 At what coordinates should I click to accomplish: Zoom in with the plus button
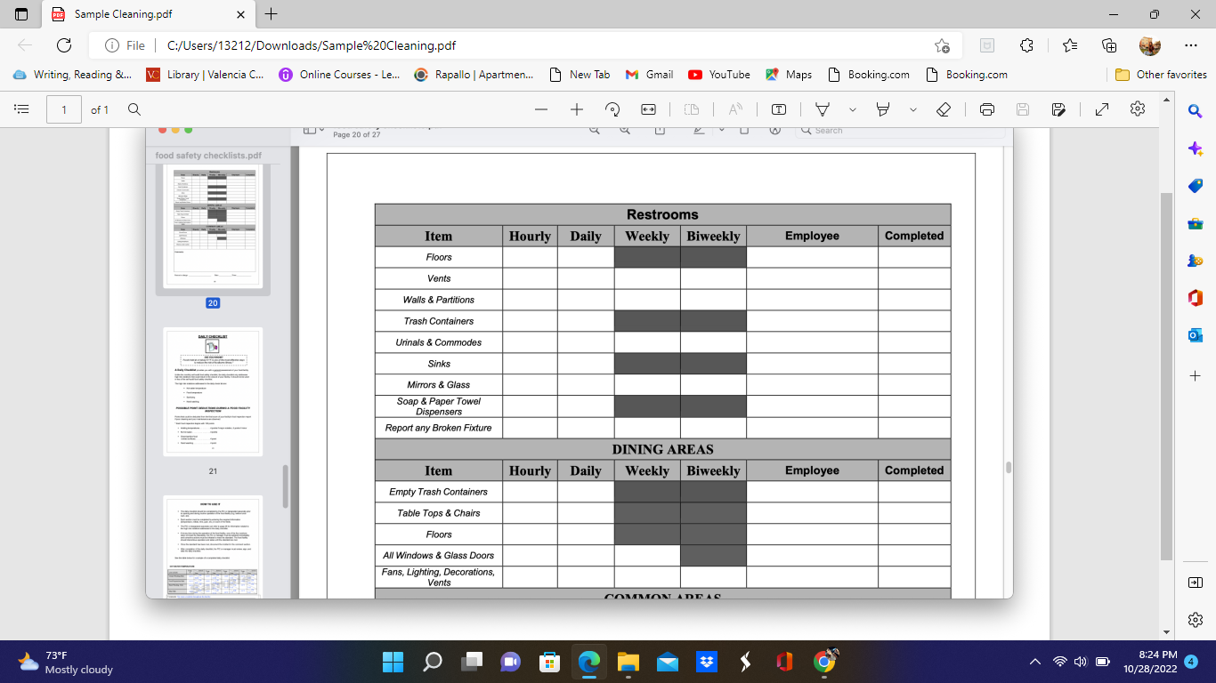[x=577, y=109]
